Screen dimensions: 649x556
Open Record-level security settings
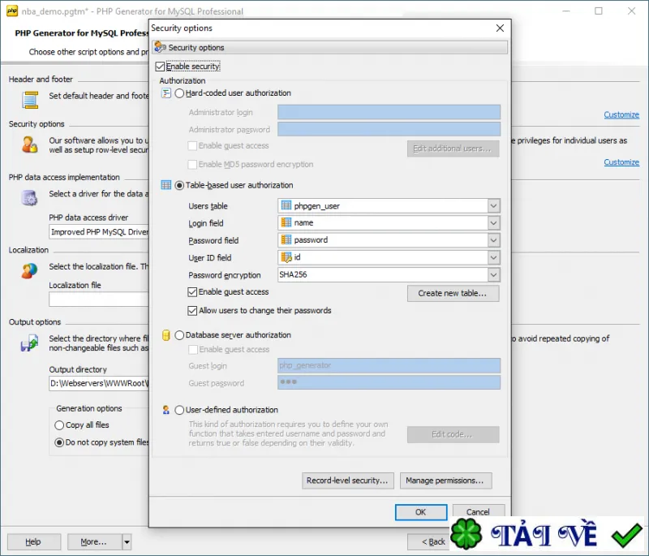[348, 481]
